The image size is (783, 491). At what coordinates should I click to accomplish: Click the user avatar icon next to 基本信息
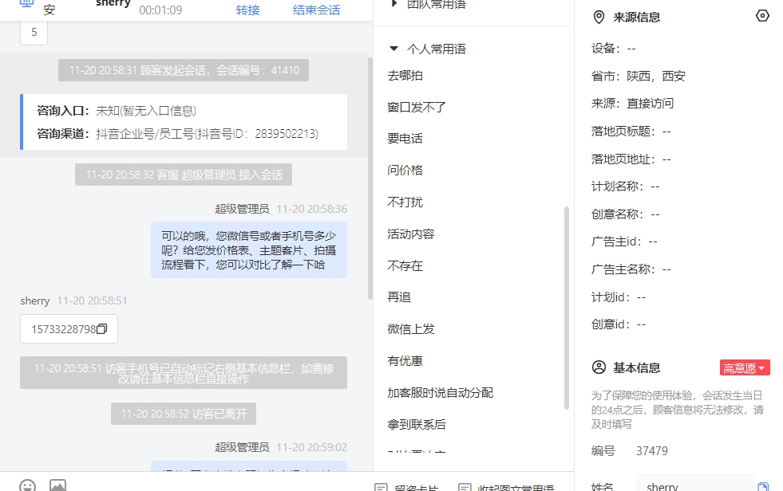tap(599, 367)
